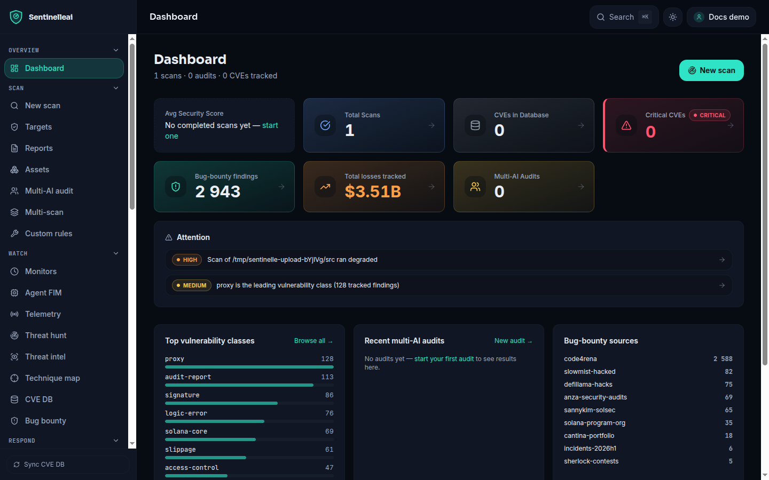Screen dimensions: 769x480
Task: Open the Dashboard menu item
Action: [x=64, y=68]
